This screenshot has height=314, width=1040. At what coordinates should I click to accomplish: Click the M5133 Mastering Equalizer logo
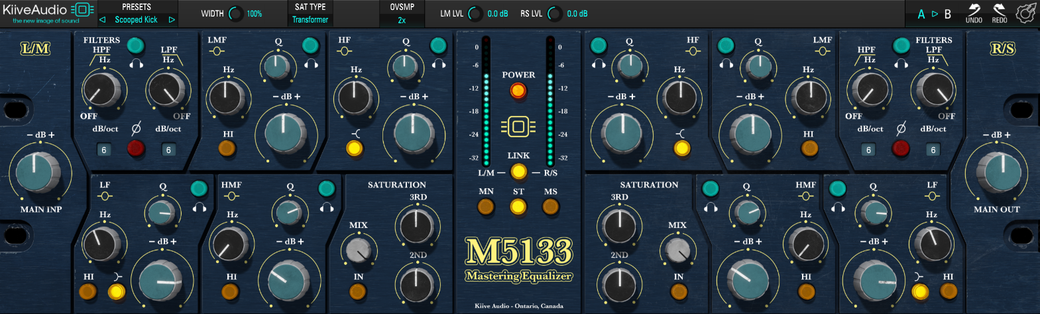(x=518, y=260)
